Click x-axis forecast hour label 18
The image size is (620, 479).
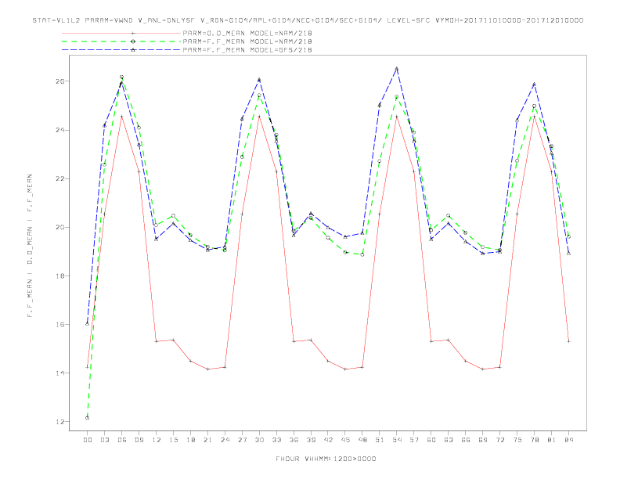click(190, 440)
